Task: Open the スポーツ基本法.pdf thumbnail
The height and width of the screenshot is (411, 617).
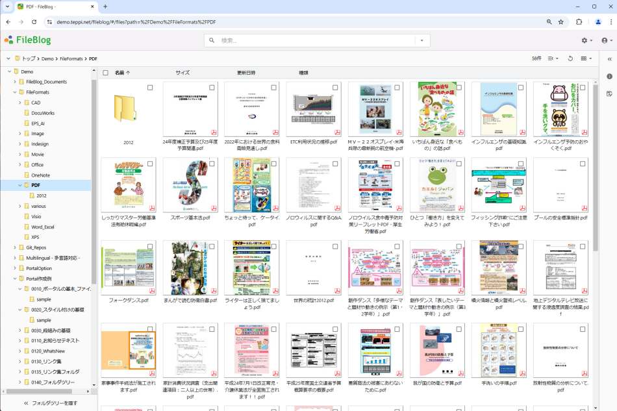Action: [190, 185]
